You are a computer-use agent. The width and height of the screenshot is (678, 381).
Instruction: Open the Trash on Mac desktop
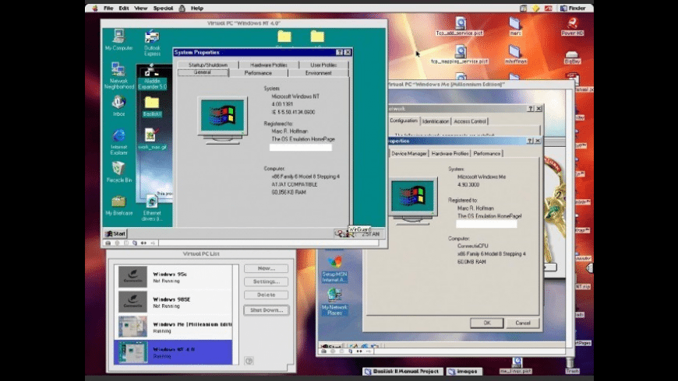coord(572,365)
